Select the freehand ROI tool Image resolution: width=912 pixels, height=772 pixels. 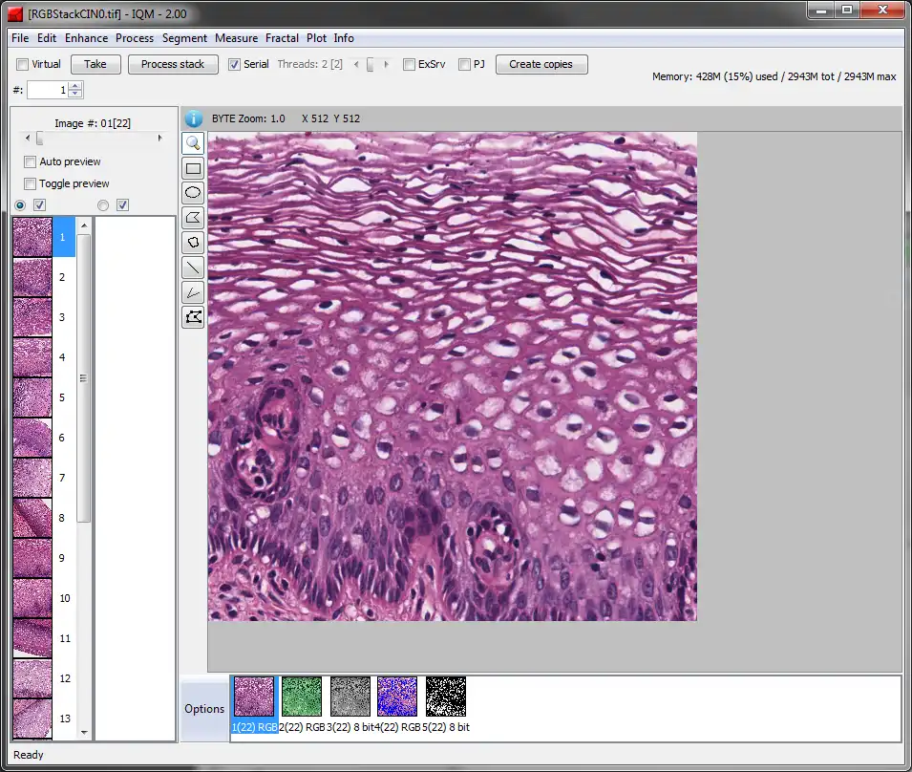[x=193, y=243]
